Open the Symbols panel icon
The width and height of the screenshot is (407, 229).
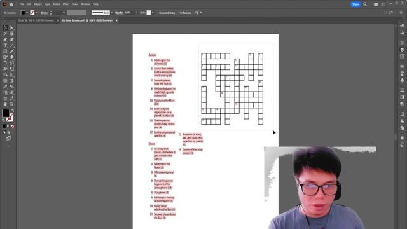tap(402, 80)
